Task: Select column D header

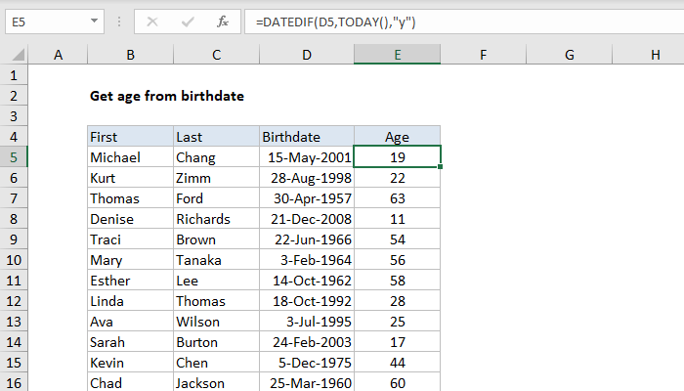Action: (307, 57)
